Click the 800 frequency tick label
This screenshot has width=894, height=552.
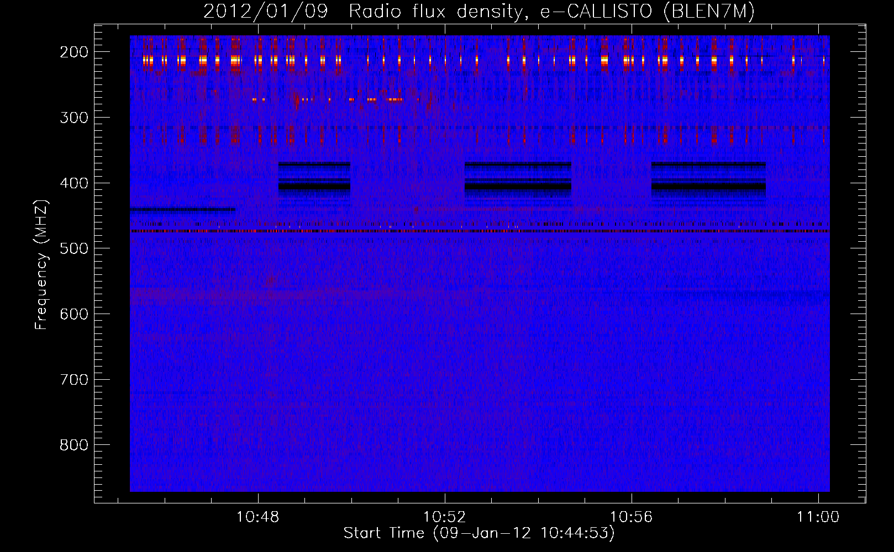coord(74,445)
